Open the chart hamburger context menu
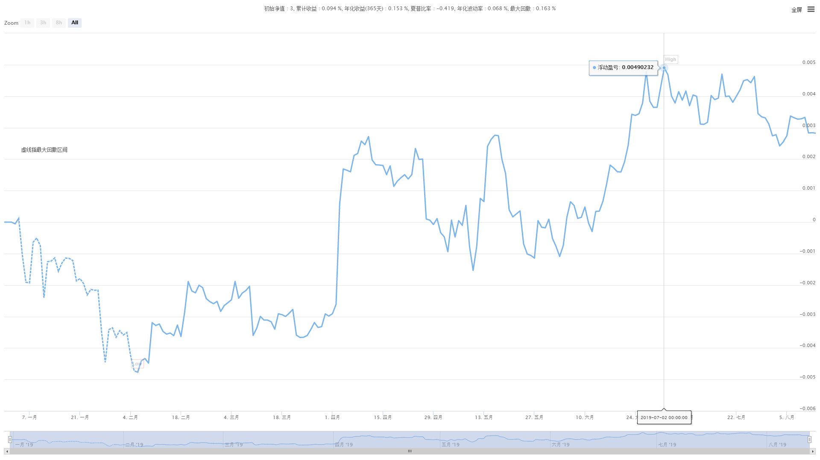Image resolution: width=820 pixels, height=460 pixels. pos(811,9)
